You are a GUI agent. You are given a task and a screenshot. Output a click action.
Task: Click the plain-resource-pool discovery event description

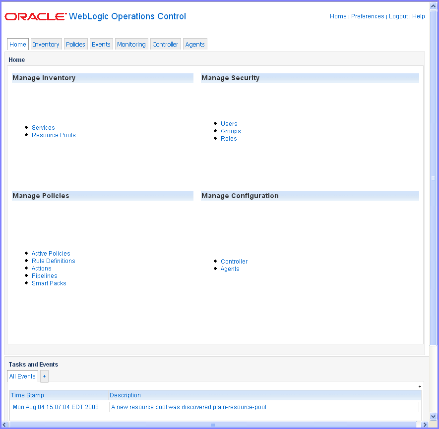[188, 407]
